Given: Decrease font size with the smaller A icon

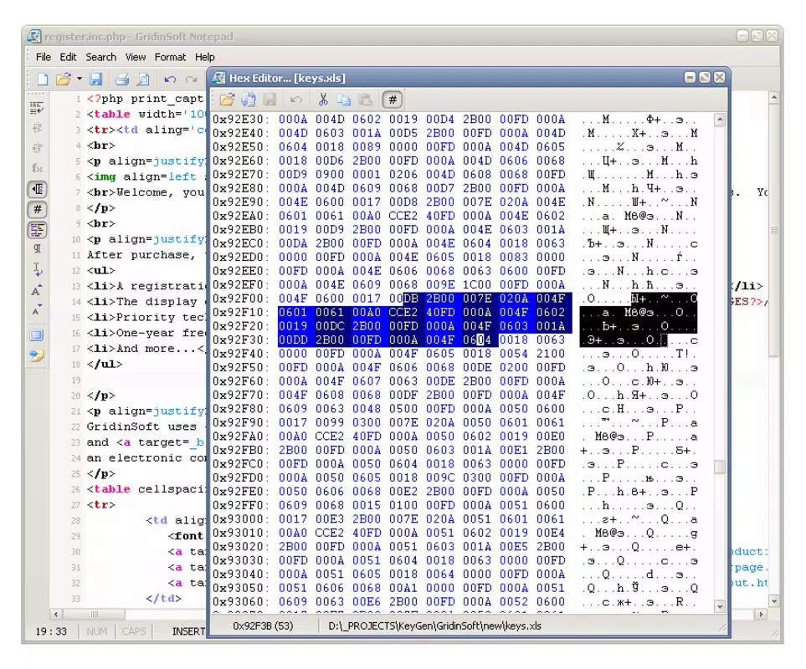Looking at the screenshot, I should [37, 310].
